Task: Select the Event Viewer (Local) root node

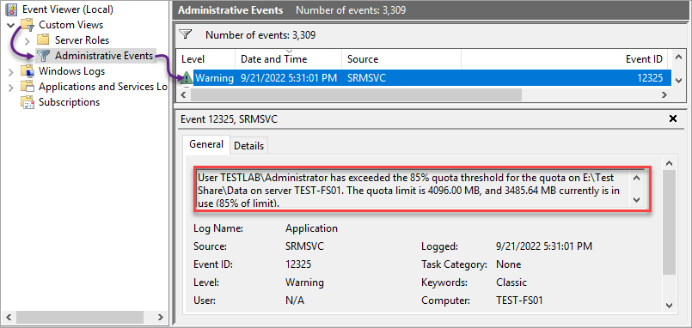Action: [68, 9]
